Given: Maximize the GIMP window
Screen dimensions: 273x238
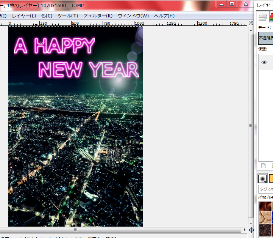Looking at the screenshot, I should [232, 4].
